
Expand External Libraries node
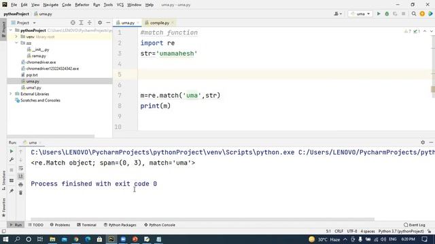(11, 94)
